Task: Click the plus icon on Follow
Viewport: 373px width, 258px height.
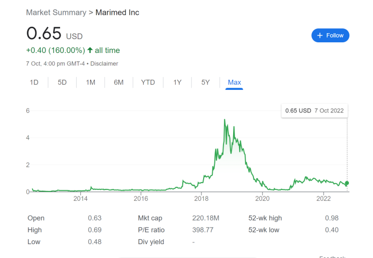Action: point(320,35)
